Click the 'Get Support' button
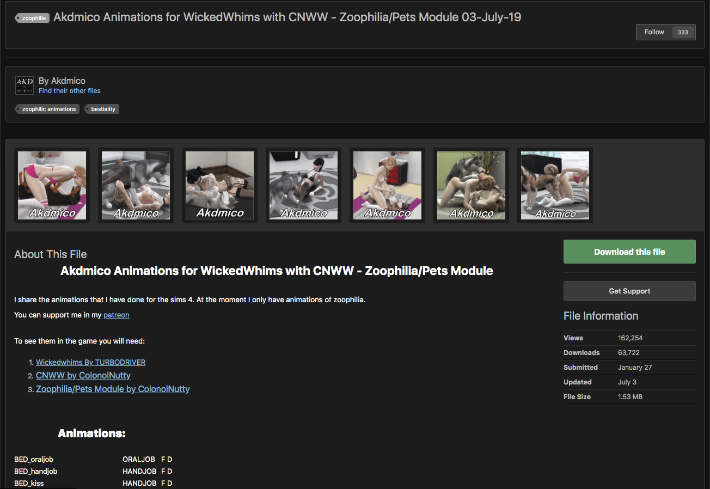 click(x=629, y=291)
